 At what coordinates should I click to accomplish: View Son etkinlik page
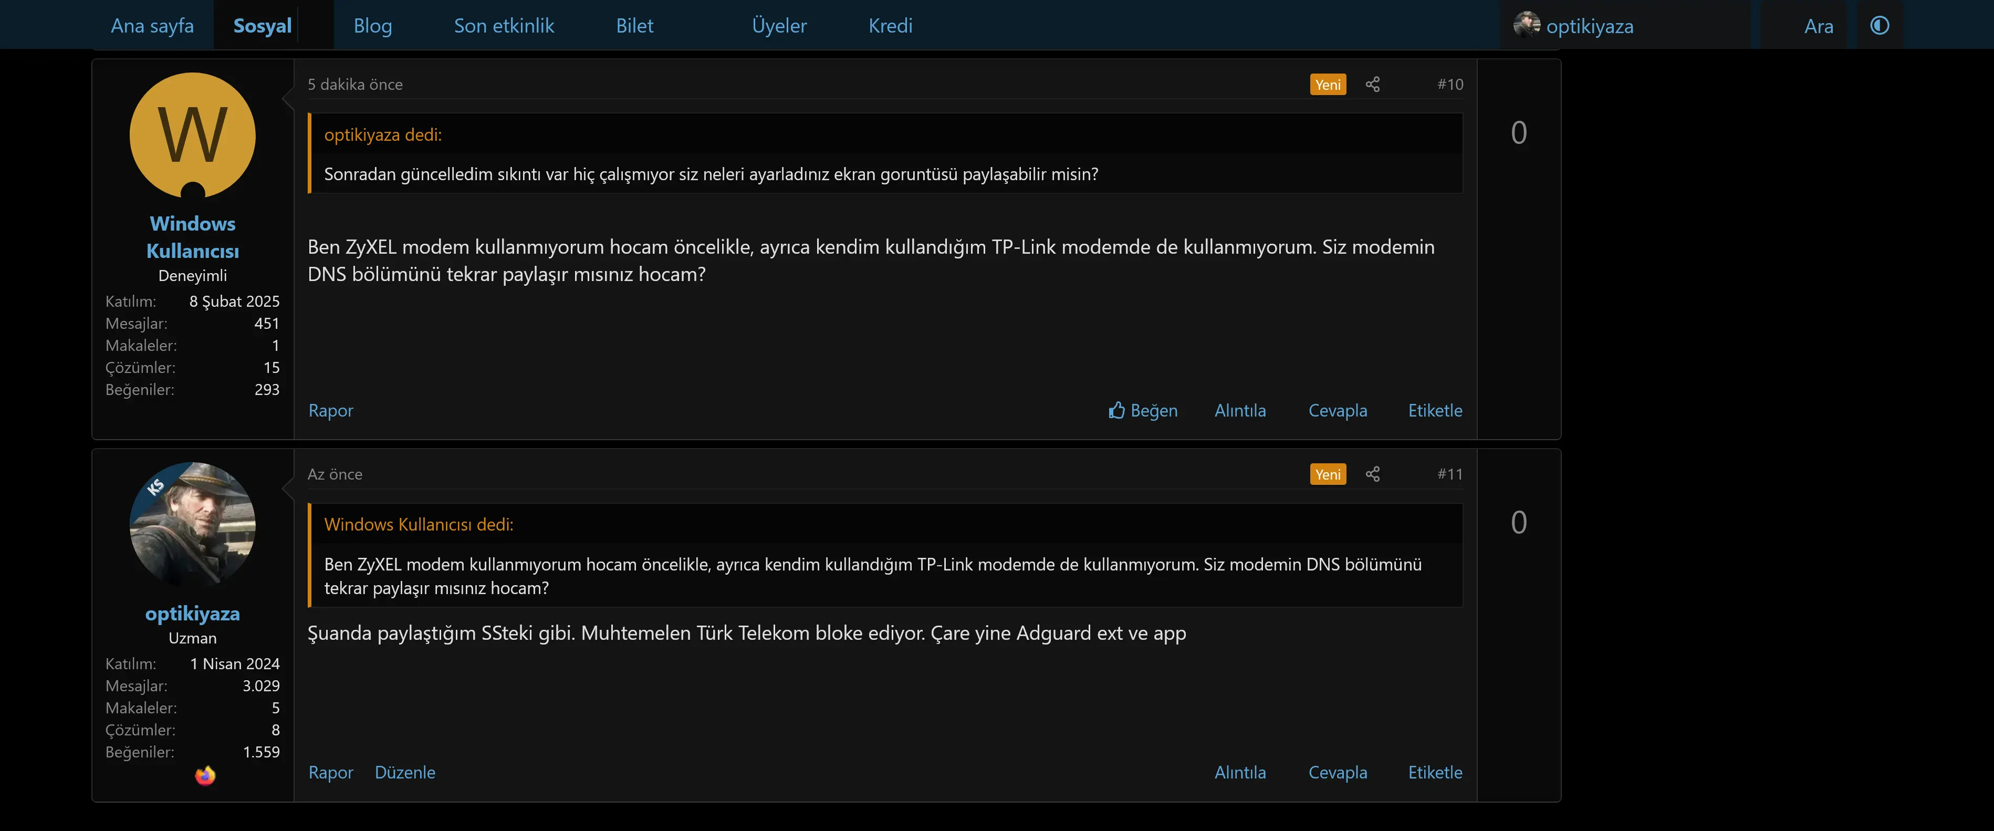tap(504, 26)
